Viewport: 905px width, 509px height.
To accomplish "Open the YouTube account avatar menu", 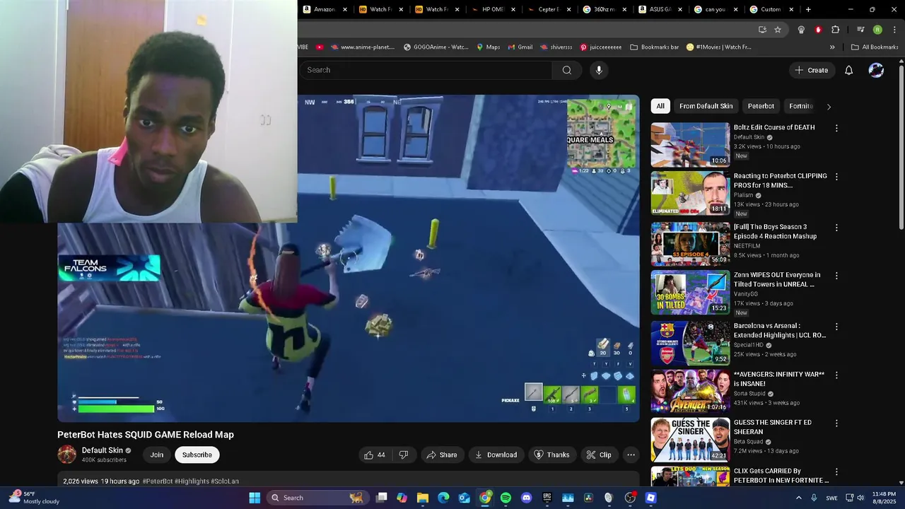I will (x=876, y=70).
